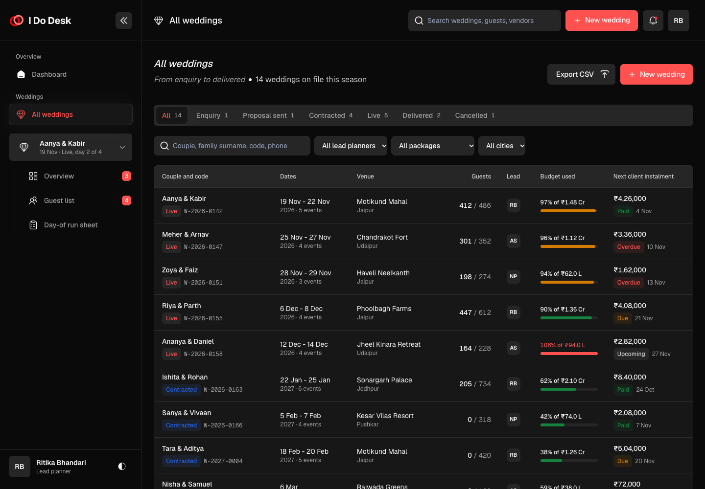
Task: Collapse the sidebar with the double-chevron button
Action: (x=124, y=21)
